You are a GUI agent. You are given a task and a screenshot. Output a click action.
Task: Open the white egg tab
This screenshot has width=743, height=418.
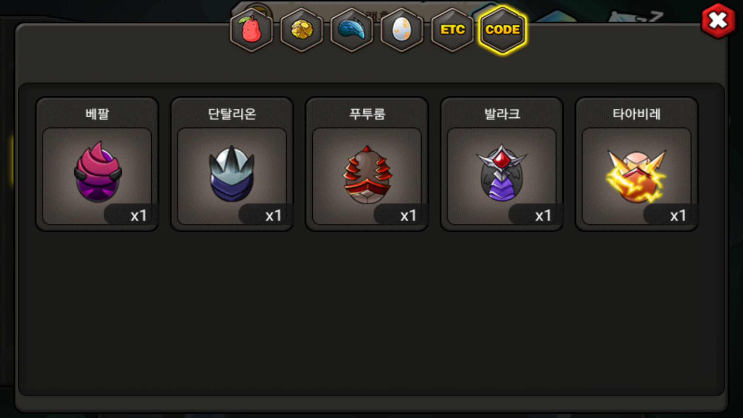pos(402,30)
